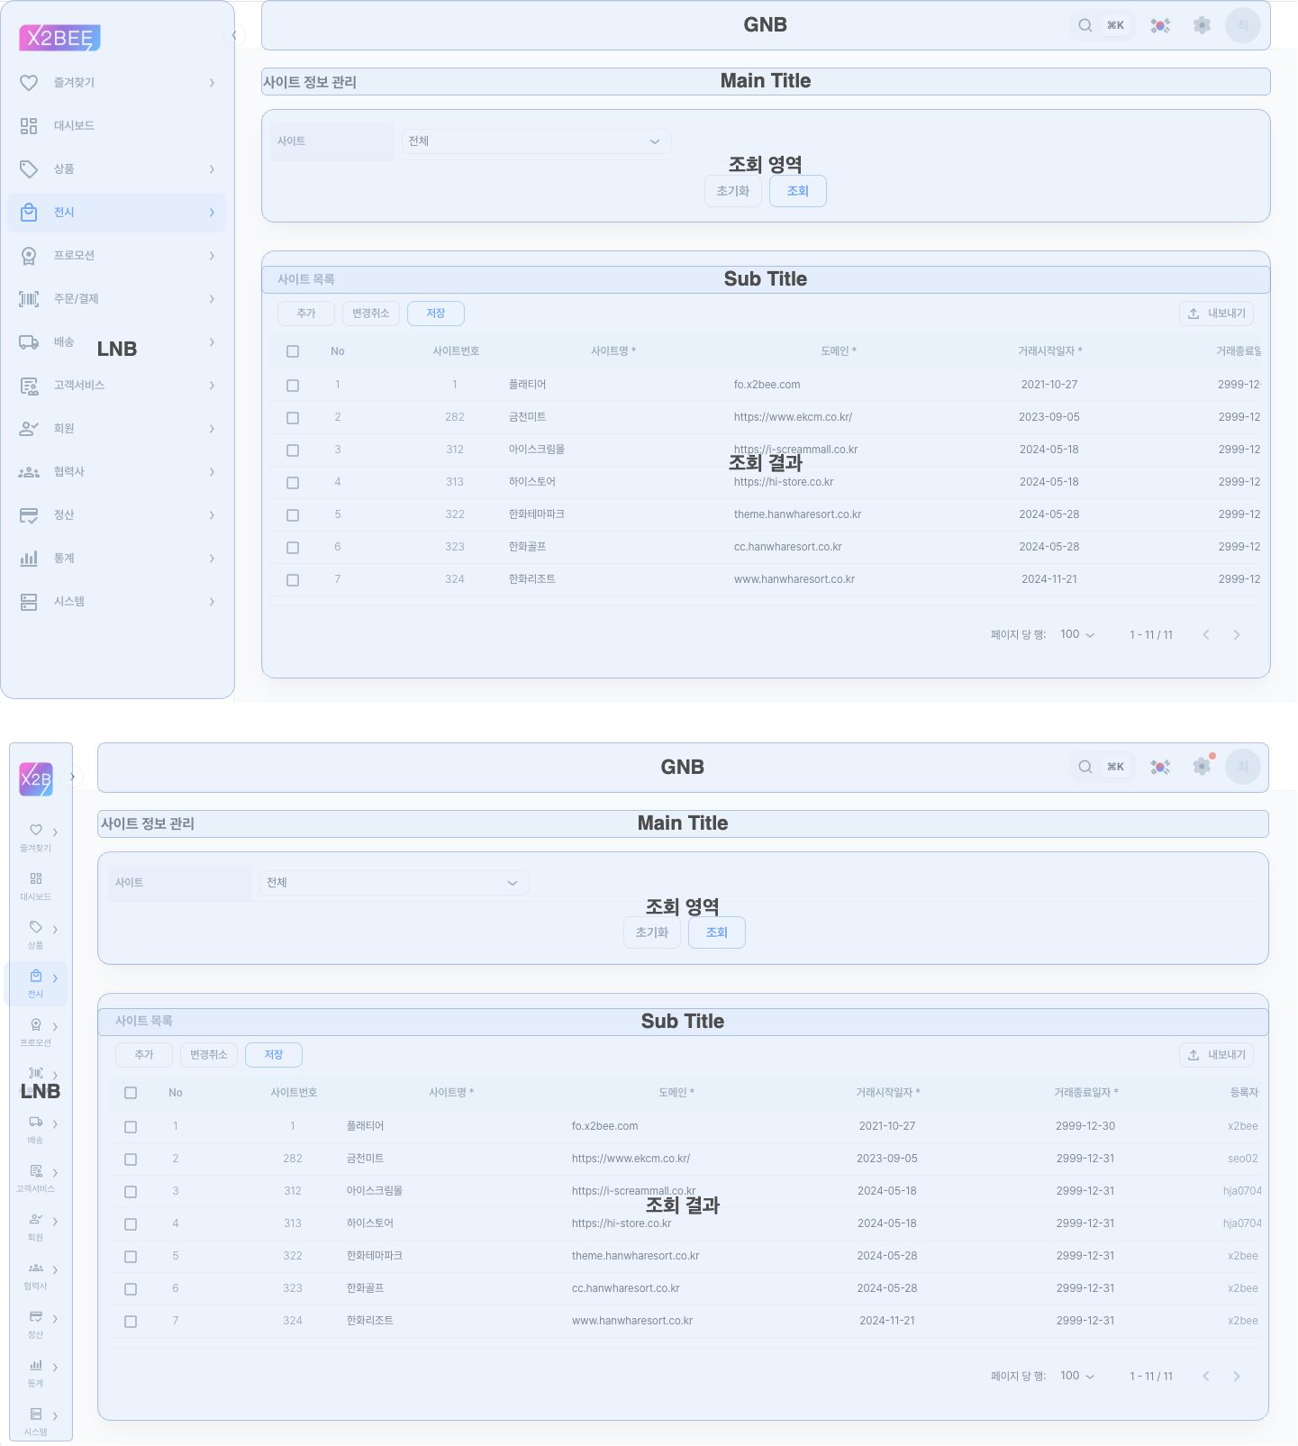The image size is (1298, 1446).
Task: Open 대시보드 grid icon in expanded sidebar
Action: [29, 126]
